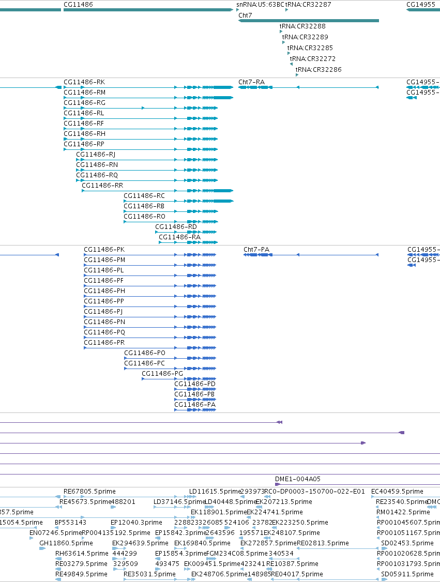Open protein CG11486-PK

coord(104,250)
